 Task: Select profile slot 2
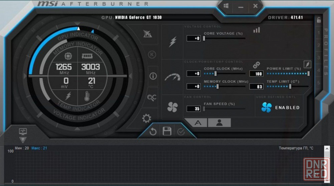point(319,45)
